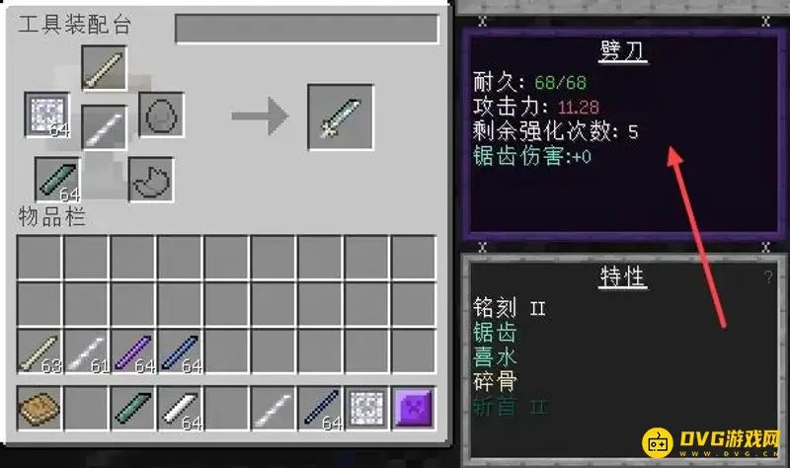
Task: Pick up the bread item in hotbar
Action: coord(39,409)
